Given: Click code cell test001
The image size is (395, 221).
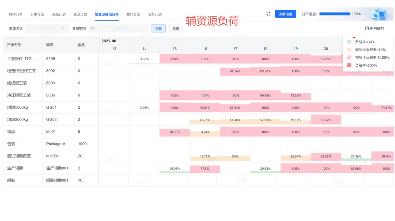Looking at the screenshot, I should coord(53,156).
